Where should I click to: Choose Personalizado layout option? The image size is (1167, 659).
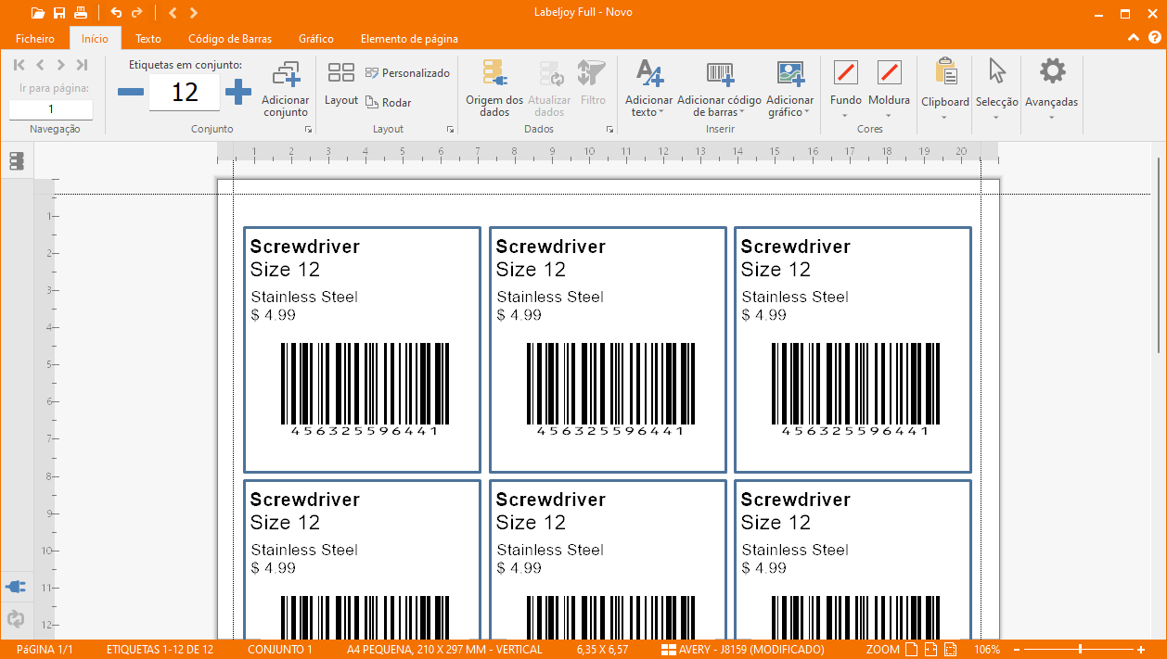tap(407, 73)
